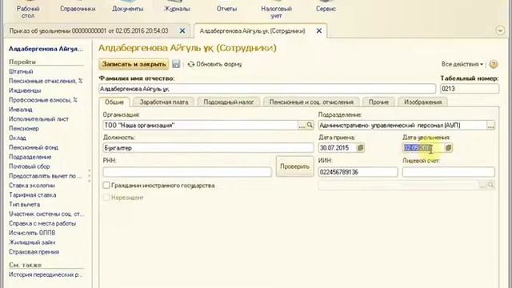Close the Алдабергенова Айгуль (Сотрудники) tab
512x288 pixels.
click(319, 30)
